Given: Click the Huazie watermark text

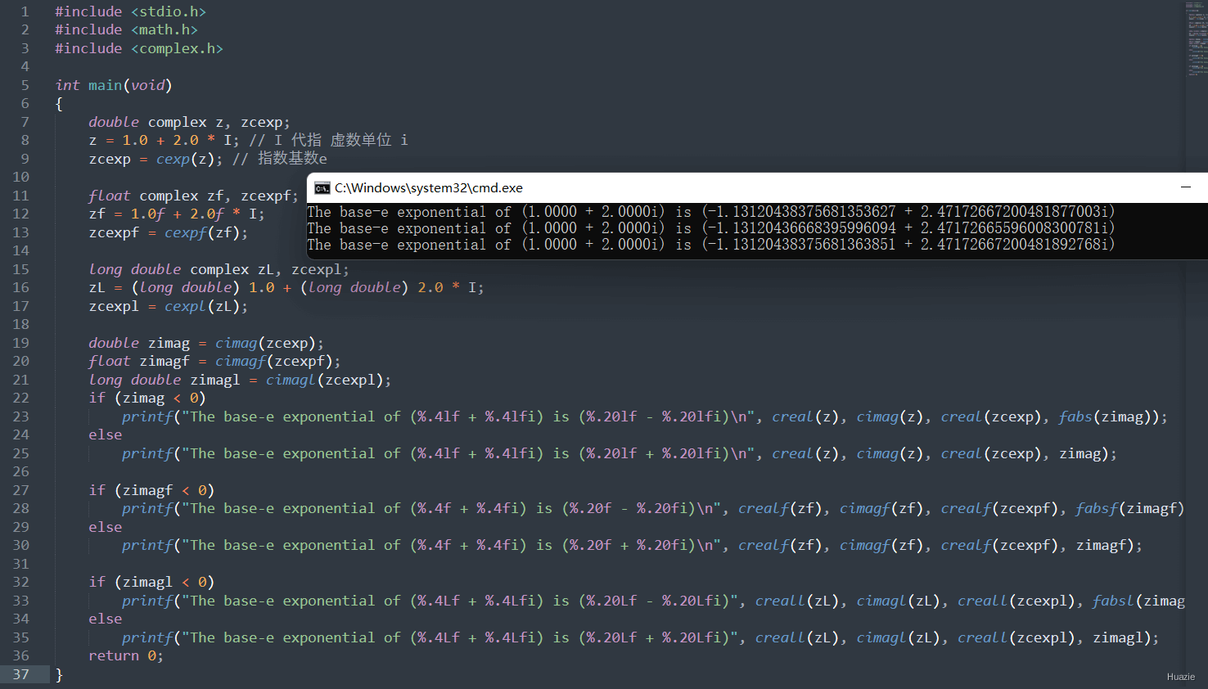Looking at the screenshot, I should [x=1181, y=677].
